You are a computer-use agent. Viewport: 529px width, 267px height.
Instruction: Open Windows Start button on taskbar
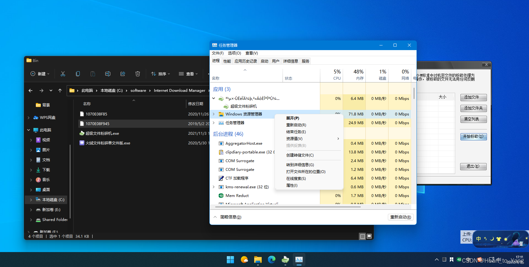(x=231, y=260)
